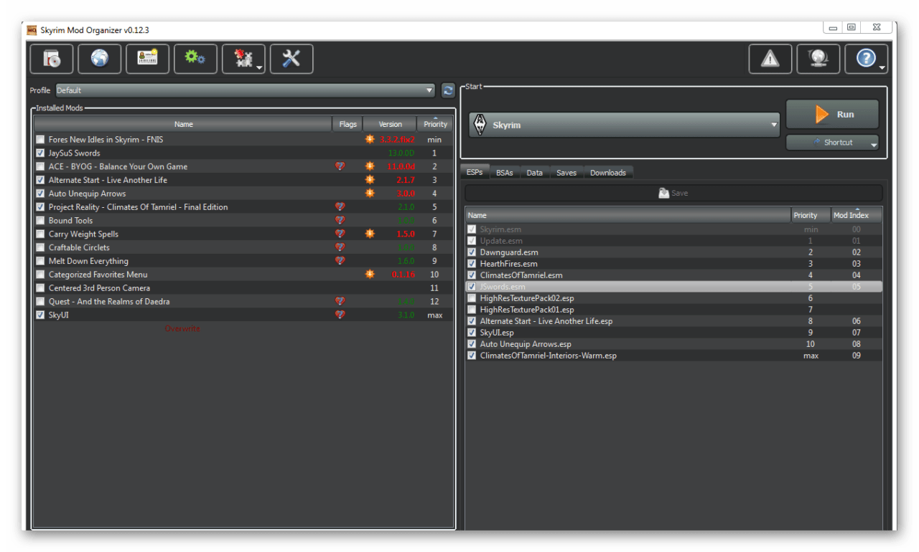Open the executables gears icon
919x552 pixels.
[x=195, y=59]
